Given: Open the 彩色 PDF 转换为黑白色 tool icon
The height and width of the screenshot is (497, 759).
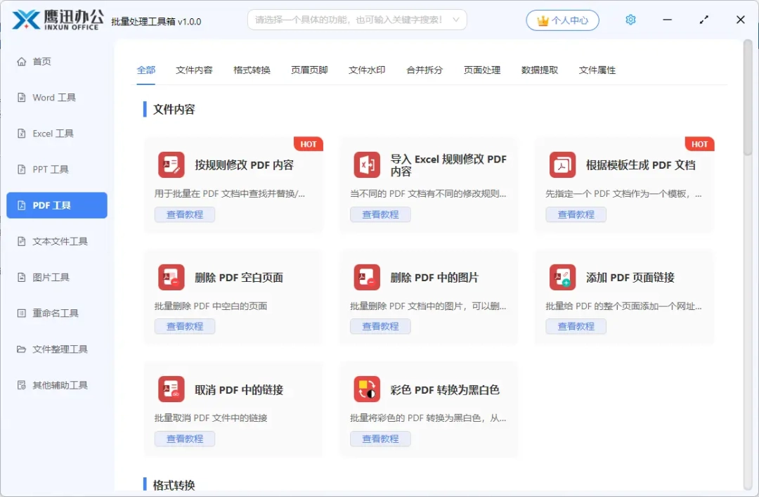Looking at the screenshot, I should (366, 389).
